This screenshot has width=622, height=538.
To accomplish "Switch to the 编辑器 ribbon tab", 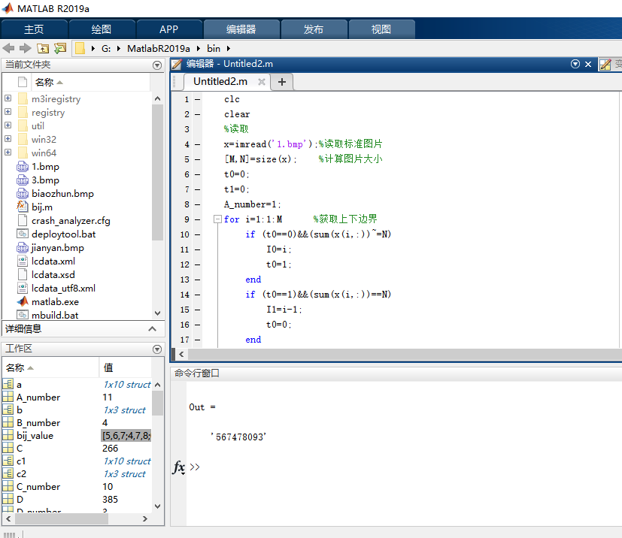I will (x=241, y=29).
